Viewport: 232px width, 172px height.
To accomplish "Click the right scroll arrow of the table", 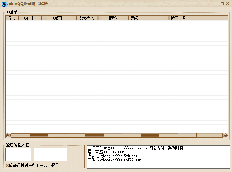I will pyautogui.click(x=225, y=135).
